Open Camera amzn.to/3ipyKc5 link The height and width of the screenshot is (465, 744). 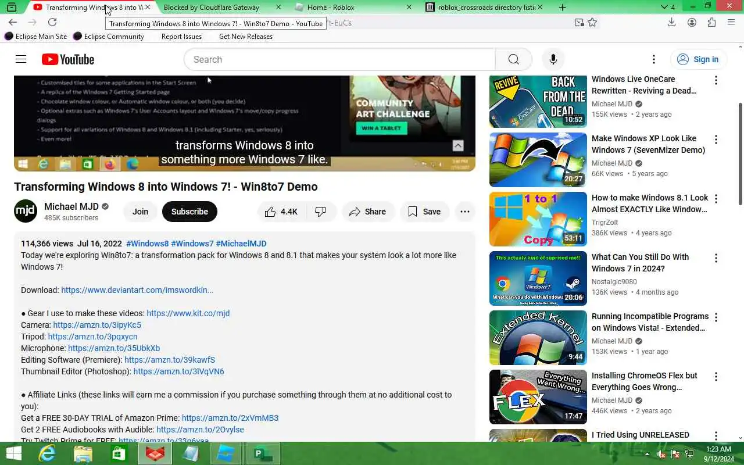tap(97, 325)
